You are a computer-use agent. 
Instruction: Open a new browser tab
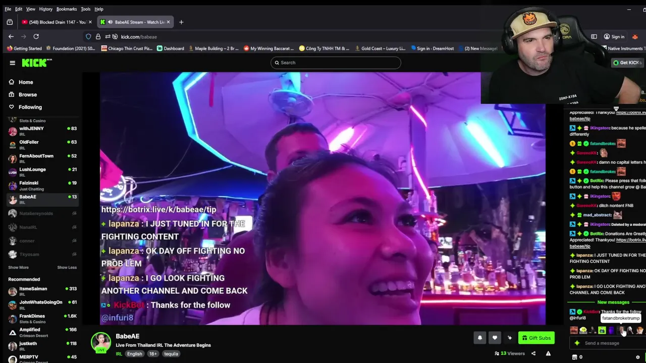181,22
